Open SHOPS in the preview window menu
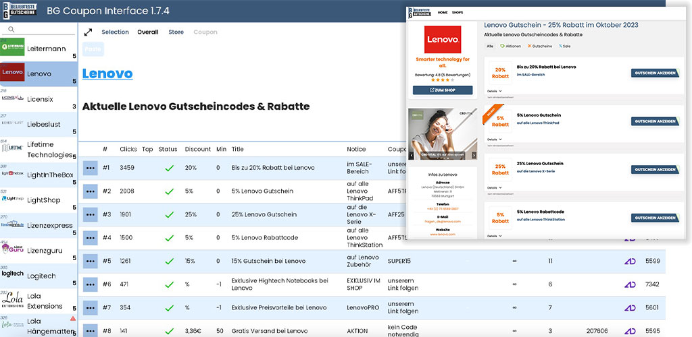 tap(458, 13)
